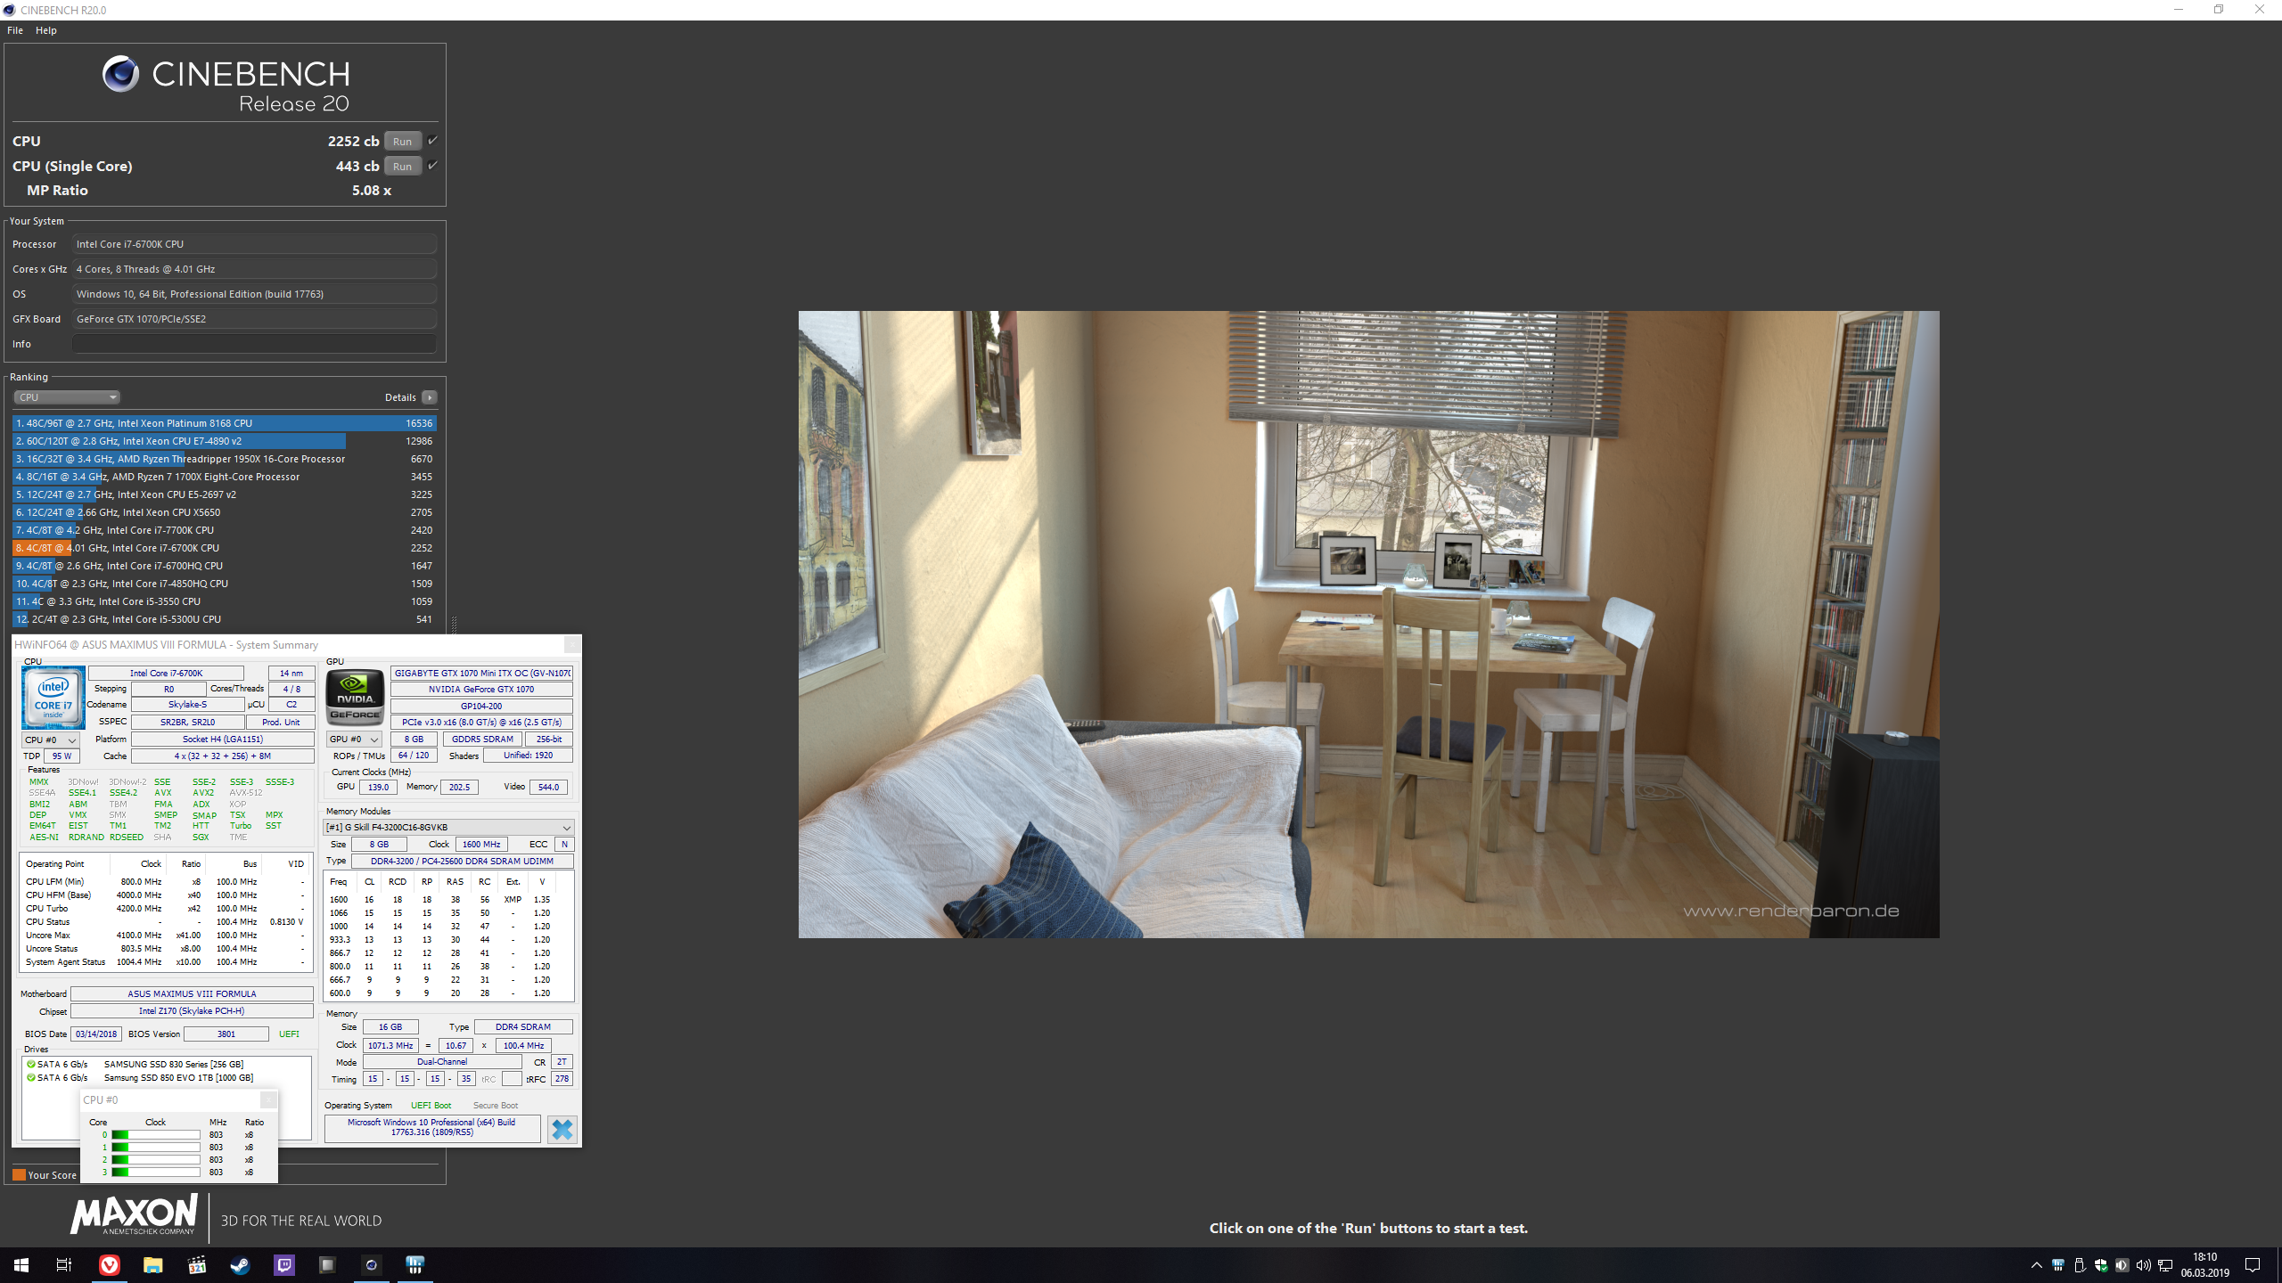The width and height of the screenshot is (2282, 1283).
Task: Open the GPU #0 selector dropdown
Action: click(354, 740)
